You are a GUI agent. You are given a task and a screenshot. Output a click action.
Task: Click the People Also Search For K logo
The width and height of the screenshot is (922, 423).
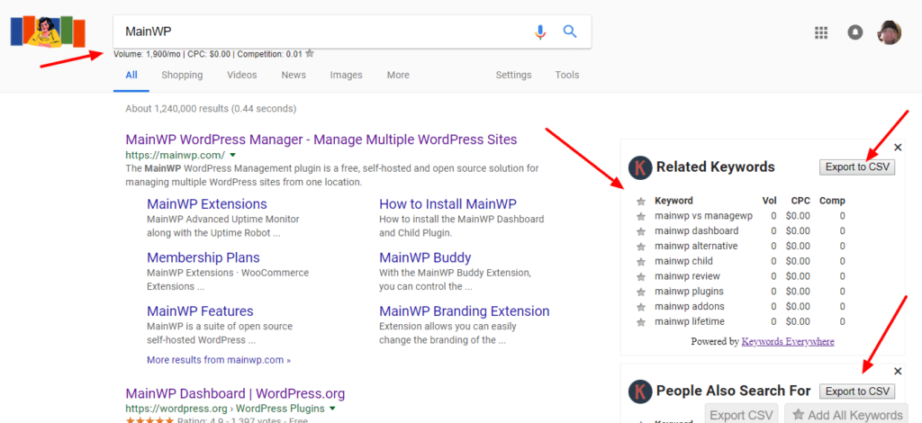[x=640, y=391]
